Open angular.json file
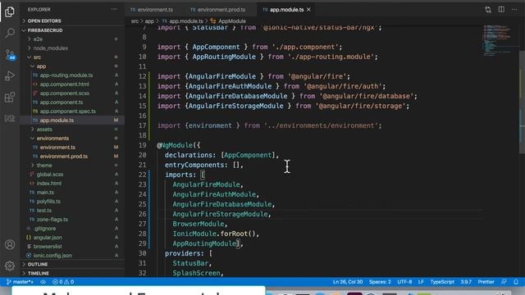The width and height of the screenshot is (525, 295). pyautogui.click(x=48, y=238)
